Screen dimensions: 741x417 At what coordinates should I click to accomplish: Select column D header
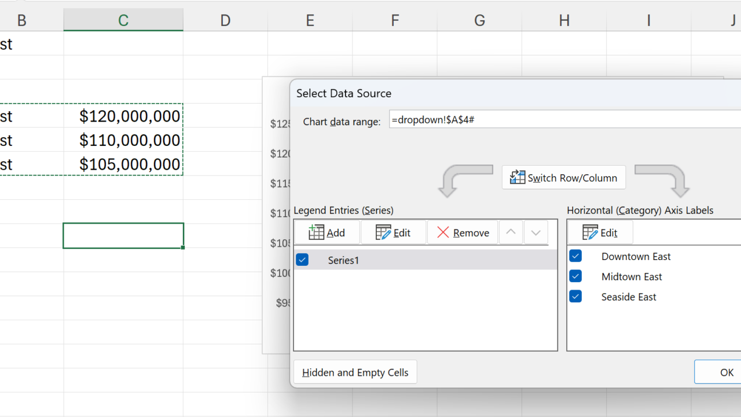225,21
